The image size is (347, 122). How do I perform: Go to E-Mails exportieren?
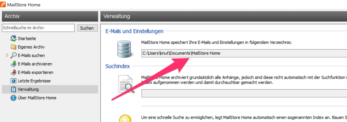(35, 73)
